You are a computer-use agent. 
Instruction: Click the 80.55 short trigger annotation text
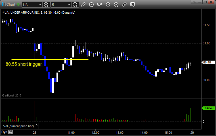24,64
